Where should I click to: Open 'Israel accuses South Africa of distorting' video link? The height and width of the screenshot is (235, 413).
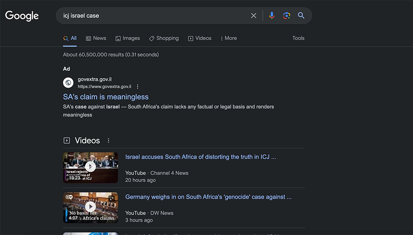[x=201, y=157]
